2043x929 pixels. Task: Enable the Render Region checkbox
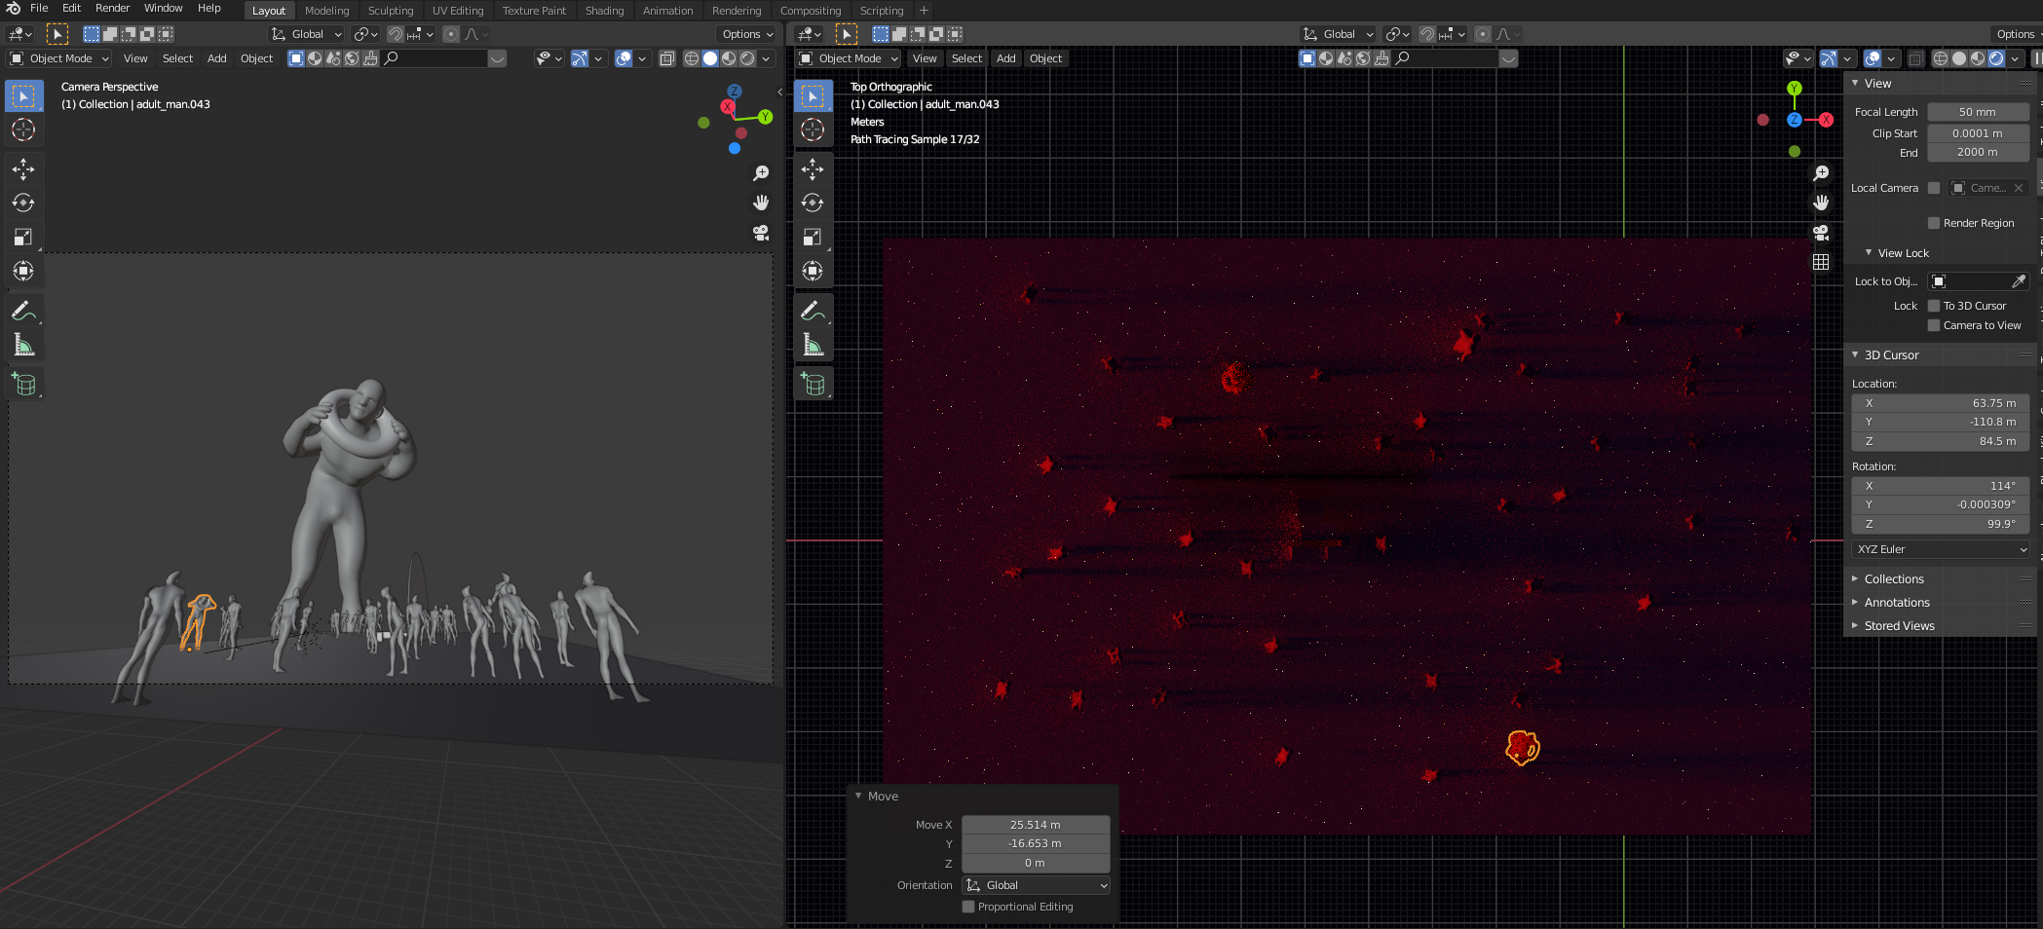(x=1934, y=223)
